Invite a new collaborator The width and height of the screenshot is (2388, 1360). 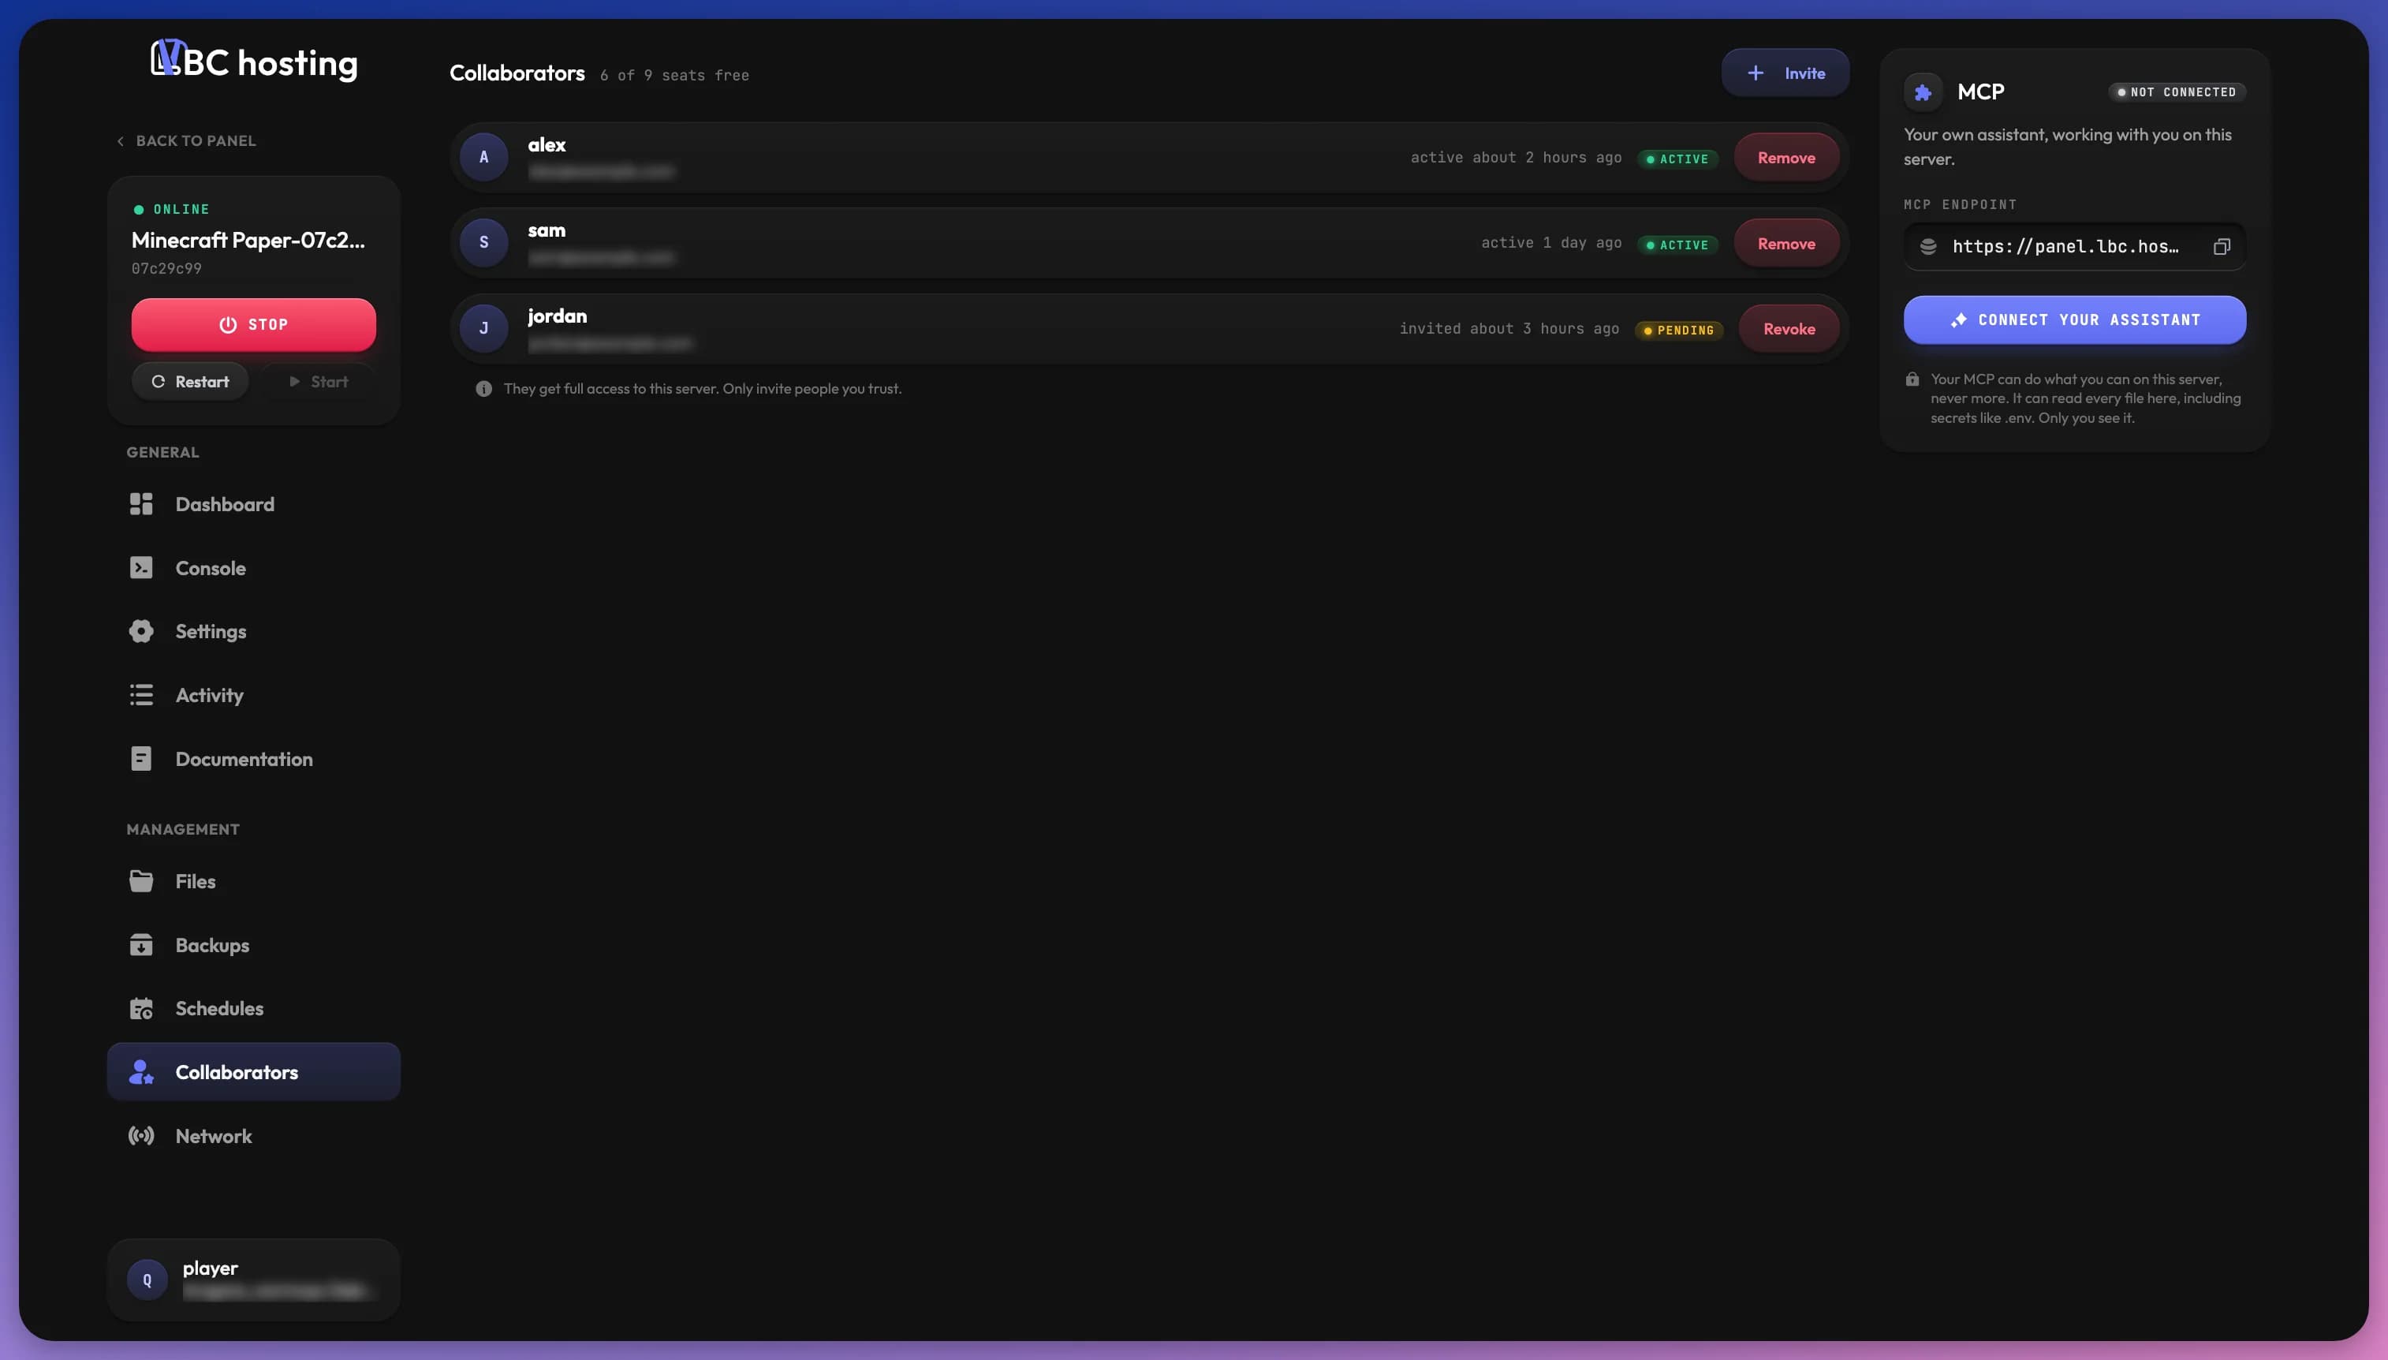(1785, 73)
